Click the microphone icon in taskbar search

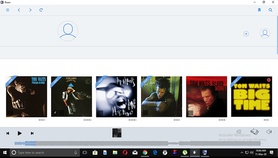pos(76,152)
